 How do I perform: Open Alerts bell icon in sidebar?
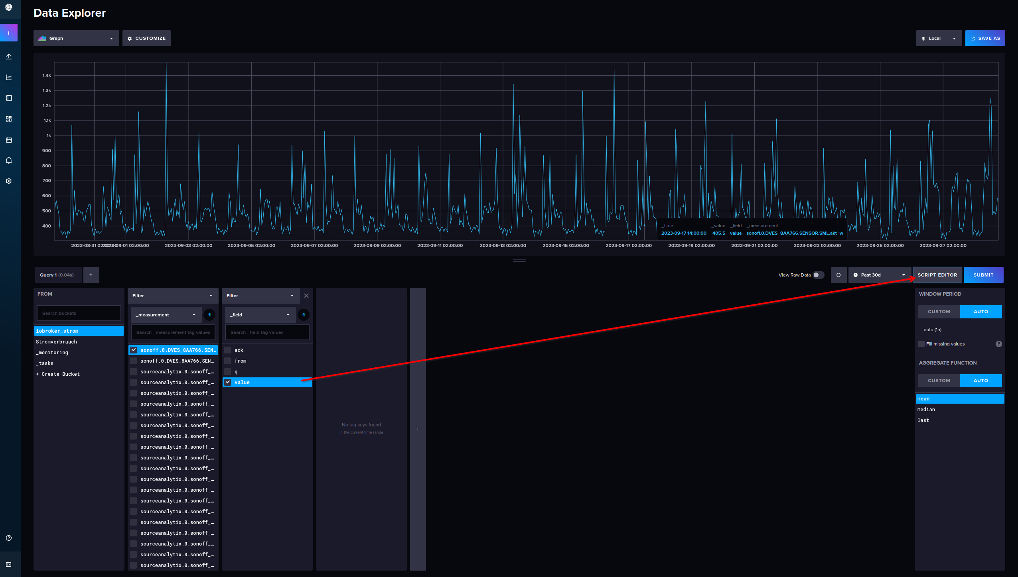point(9,161)
